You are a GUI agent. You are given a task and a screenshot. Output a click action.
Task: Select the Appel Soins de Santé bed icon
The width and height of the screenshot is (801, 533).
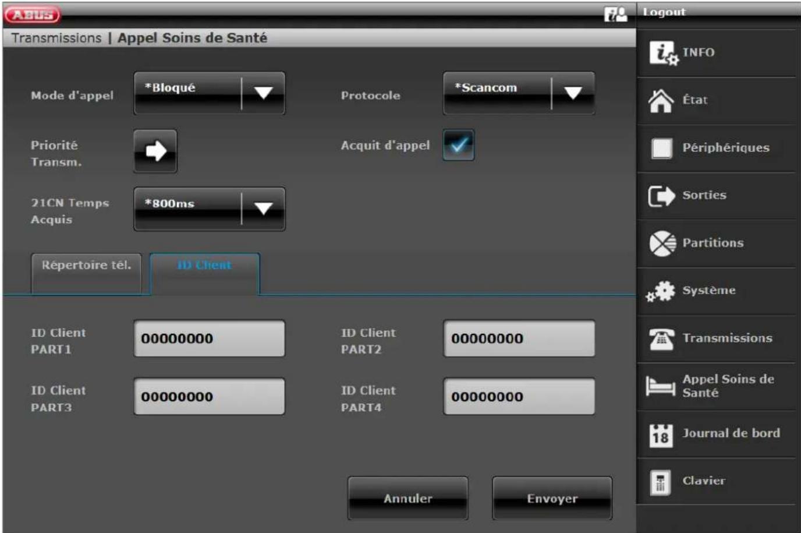pos(661,386)
